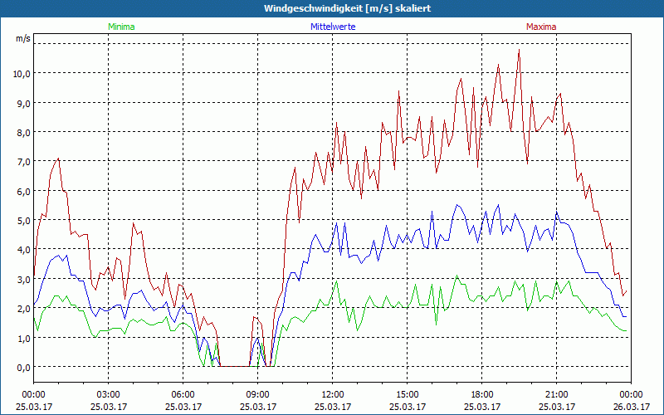
Task: Click the 3,0 y-axis value
Action: 24,279
